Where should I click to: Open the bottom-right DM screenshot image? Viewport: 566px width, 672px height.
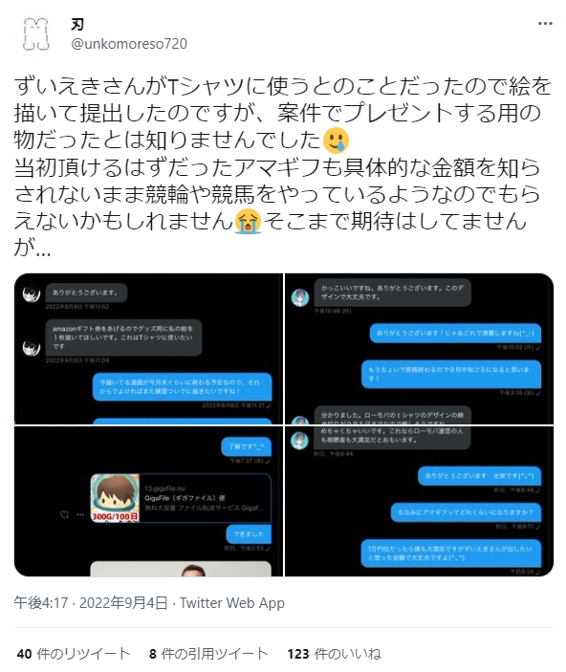click(x=419, y=501)
